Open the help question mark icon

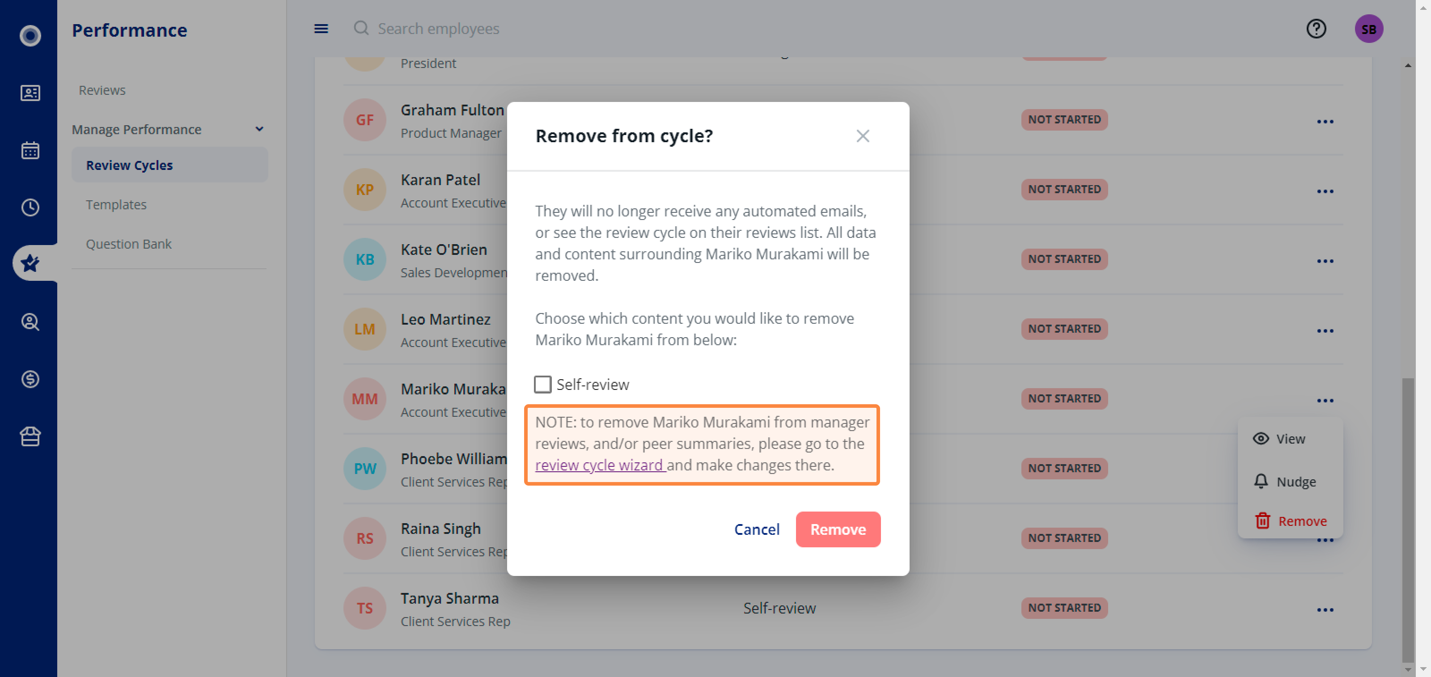click(1316, 28)
